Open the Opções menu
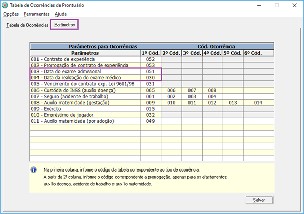This screenshot has height=214, width=304. 11,14
